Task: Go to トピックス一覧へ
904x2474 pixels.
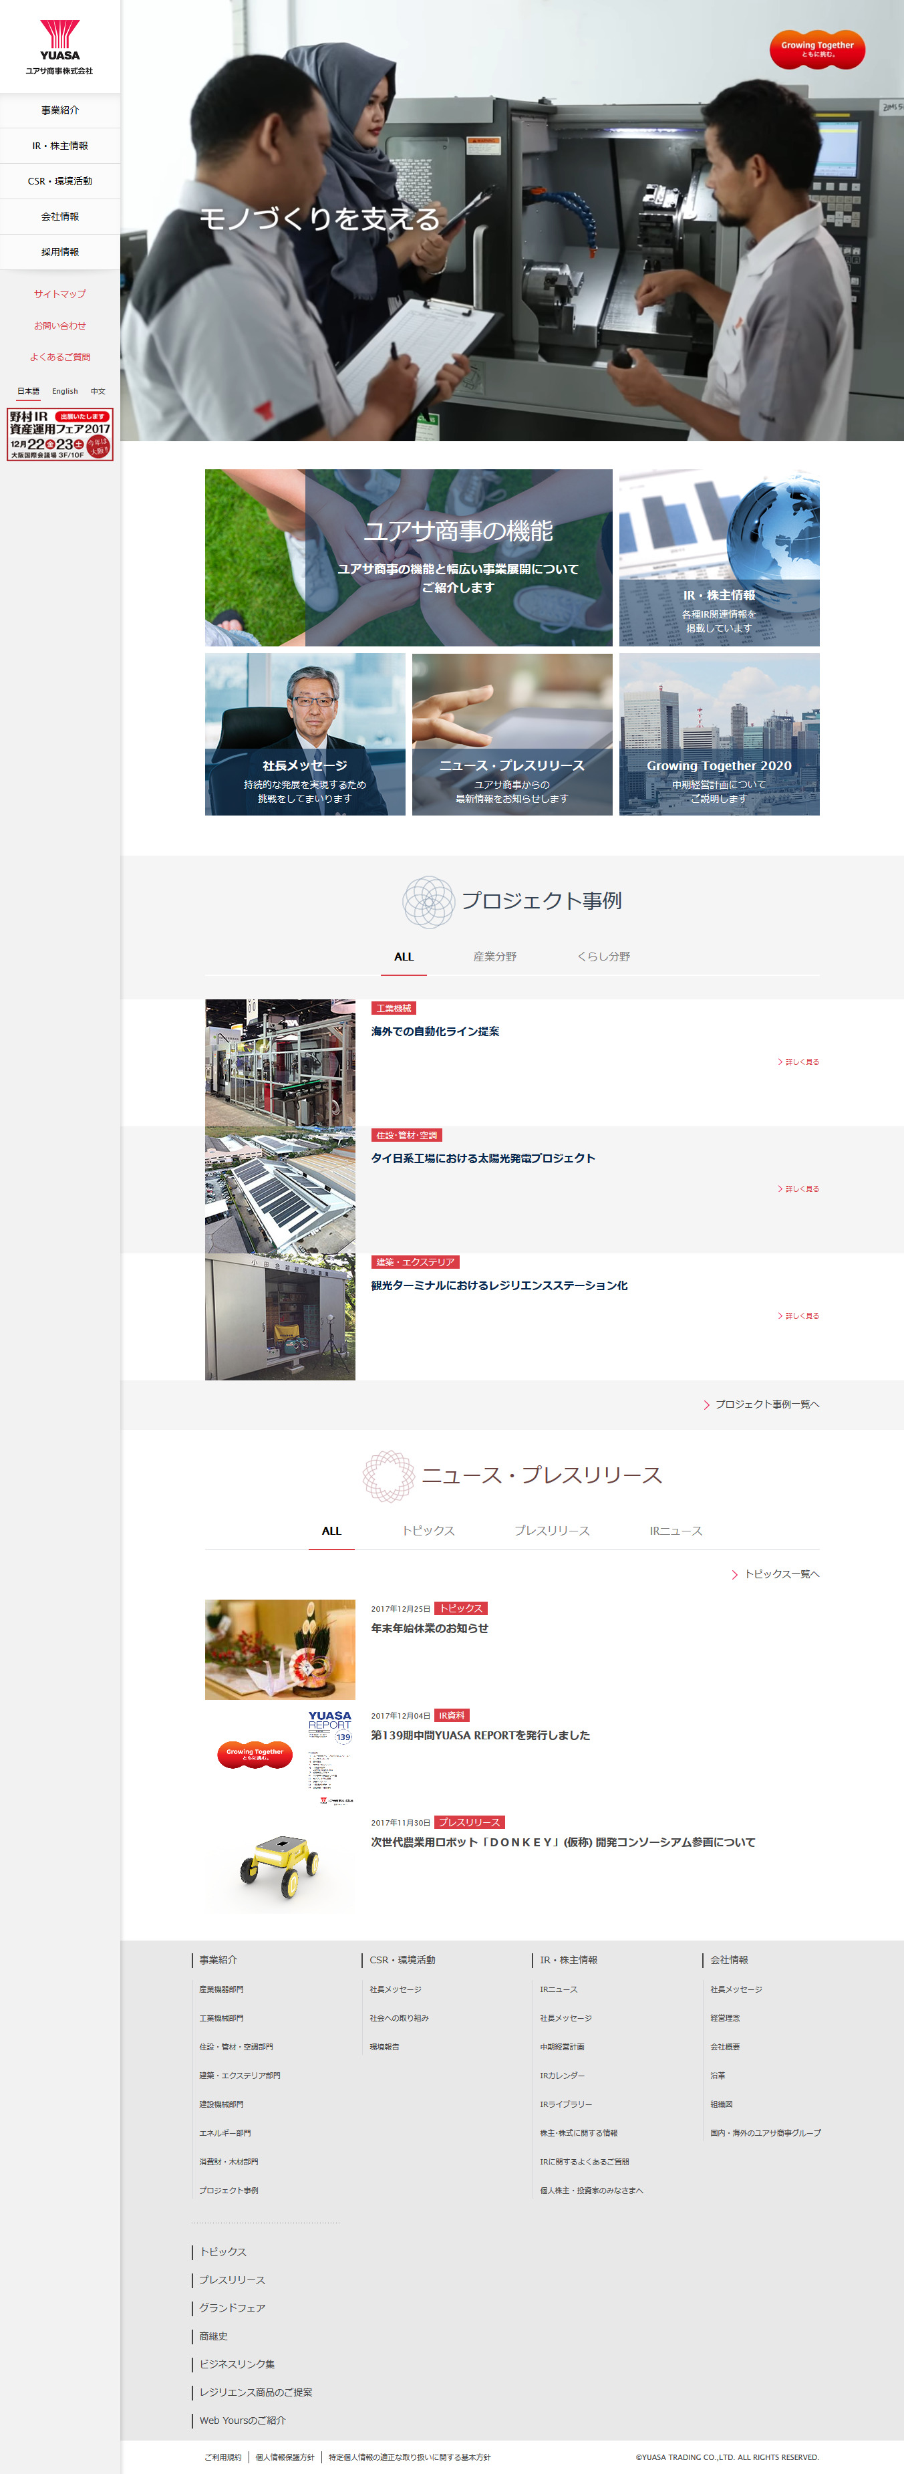Action: pos(776,1574)
